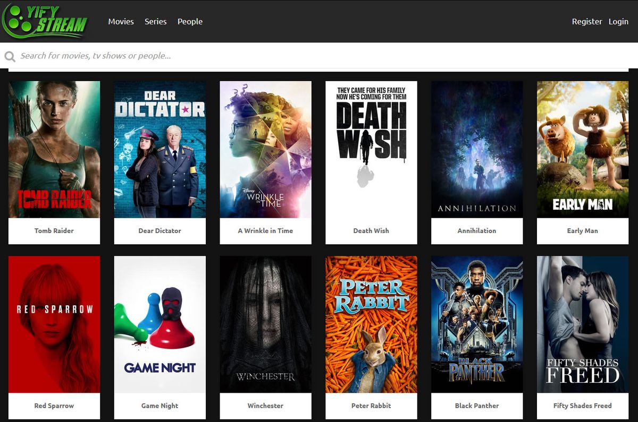Screen dimensions: 638x422
Task: Select the Early Man title caption
Action: 583,231
